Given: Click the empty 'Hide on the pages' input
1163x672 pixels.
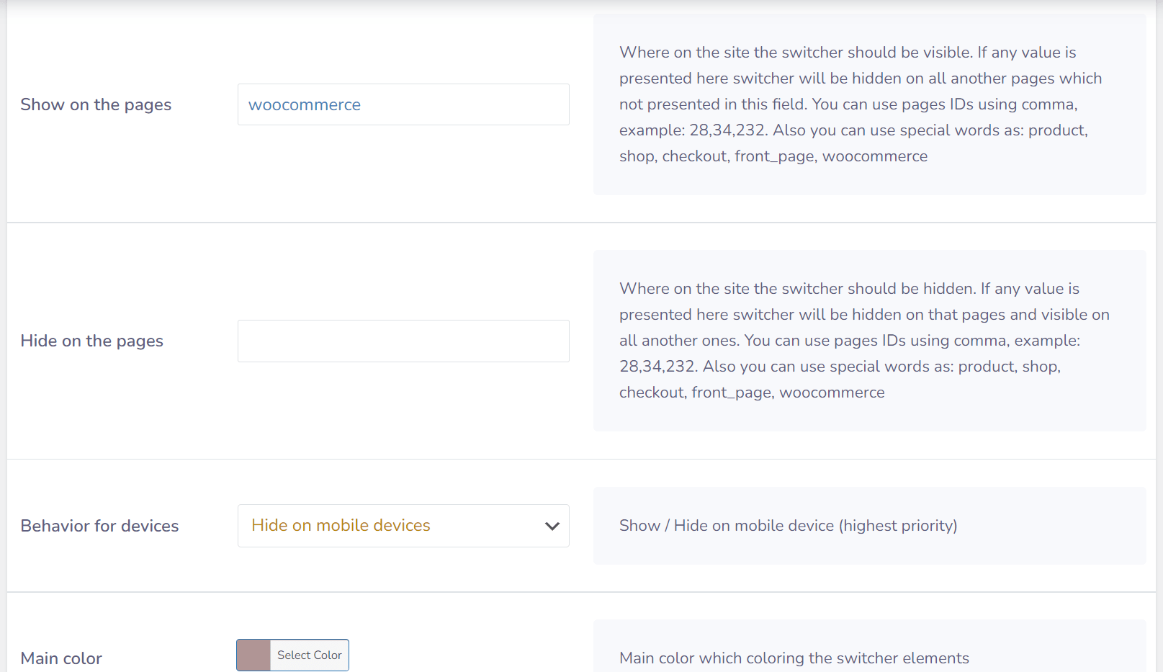Looking at the screenshot, I should (x=403, y=341).
